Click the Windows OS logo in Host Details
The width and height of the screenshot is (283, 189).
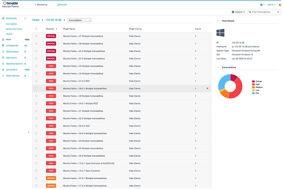(220, 33)
